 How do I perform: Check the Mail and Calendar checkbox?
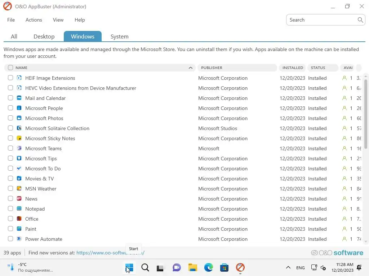(10, 98)
